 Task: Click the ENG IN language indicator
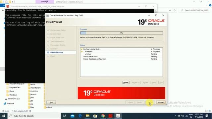tap(191, 116)
